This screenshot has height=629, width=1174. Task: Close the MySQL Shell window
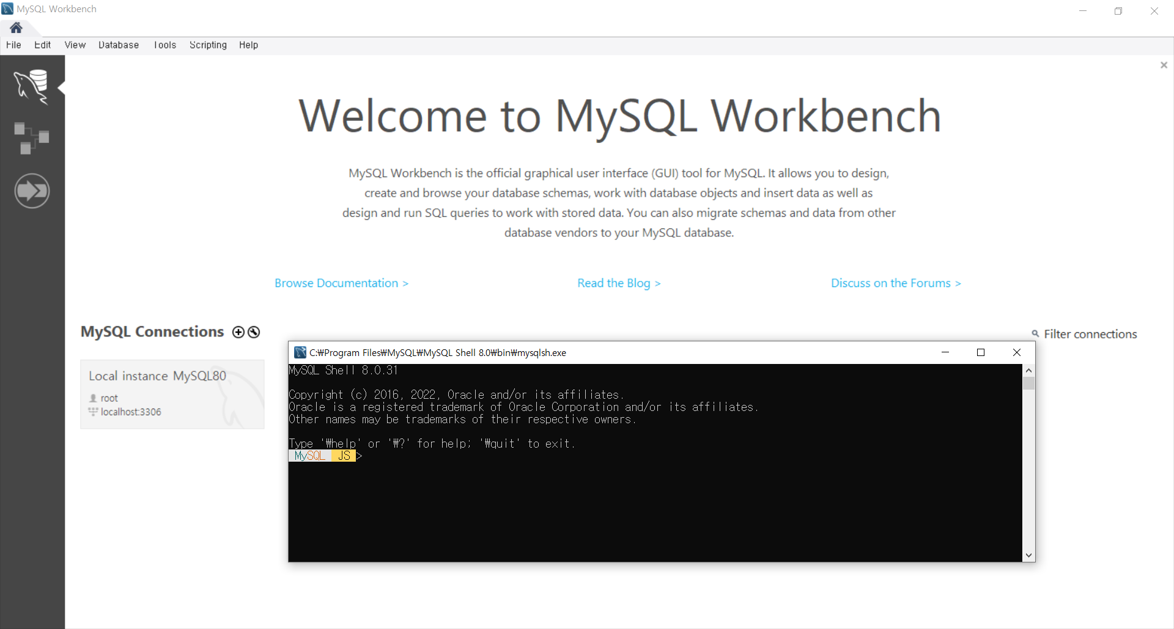coord(1017,352)
